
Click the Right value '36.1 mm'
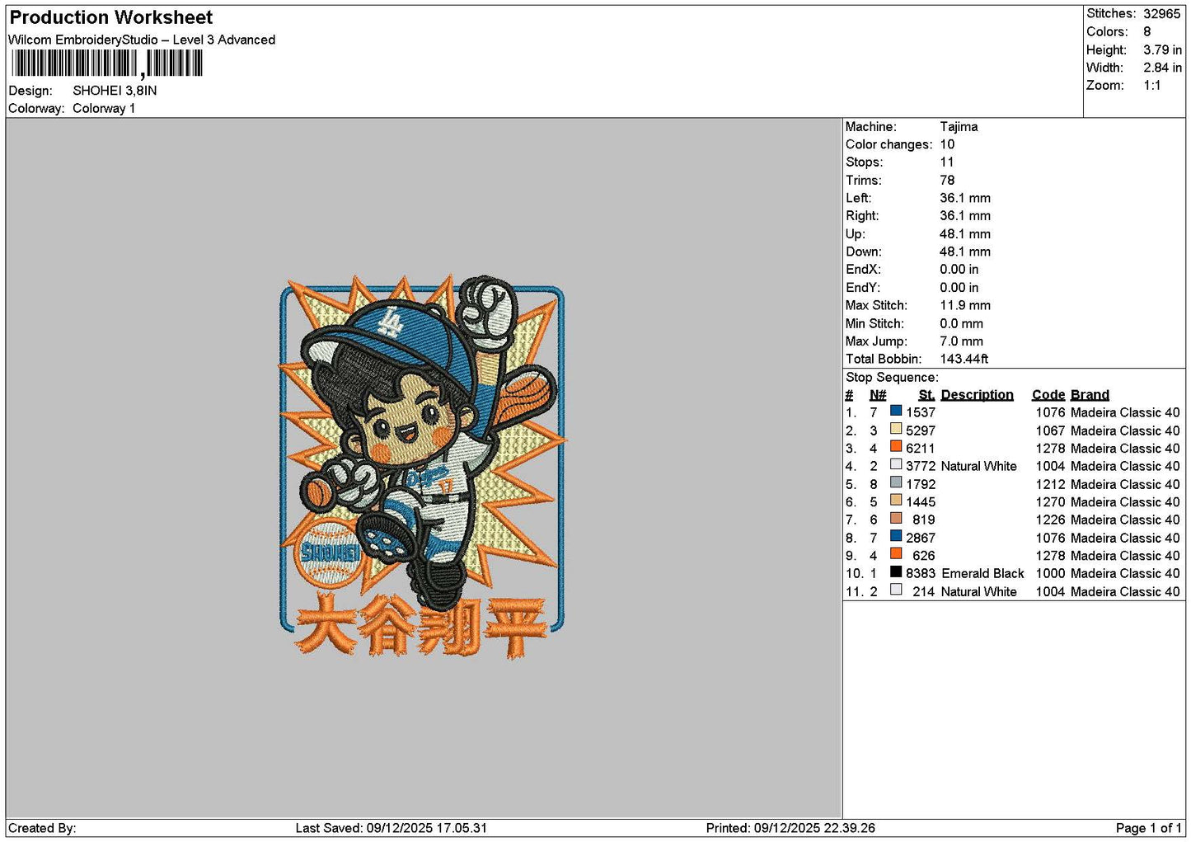coord(965,216)
